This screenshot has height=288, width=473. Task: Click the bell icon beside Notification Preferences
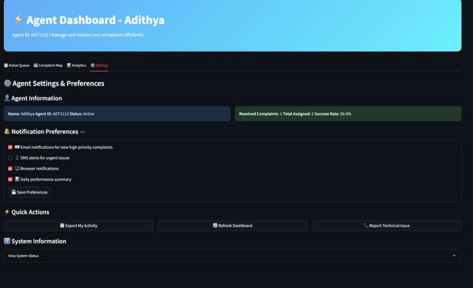click(x=7, y=131)
